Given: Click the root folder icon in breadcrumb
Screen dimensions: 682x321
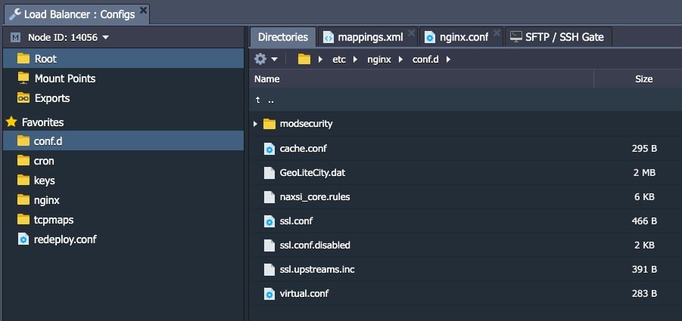Looking at the screenshot, I should tap(304, 59).
